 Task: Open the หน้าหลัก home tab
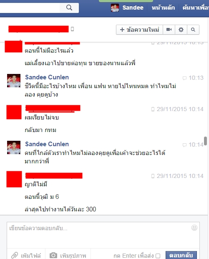(163, 8)
